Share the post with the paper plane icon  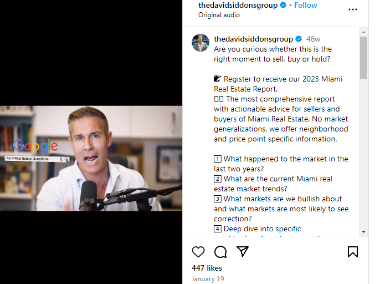point(243,251)
